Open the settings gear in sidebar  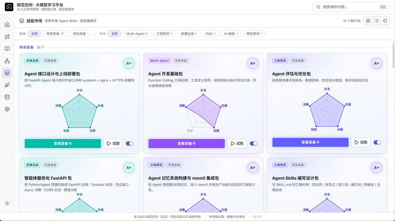(x=7, y=109)
